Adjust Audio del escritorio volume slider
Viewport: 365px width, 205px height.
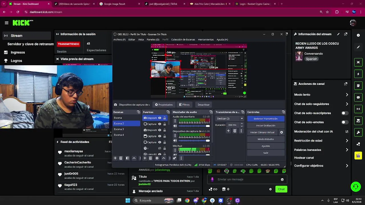click(x=194, y=126)
